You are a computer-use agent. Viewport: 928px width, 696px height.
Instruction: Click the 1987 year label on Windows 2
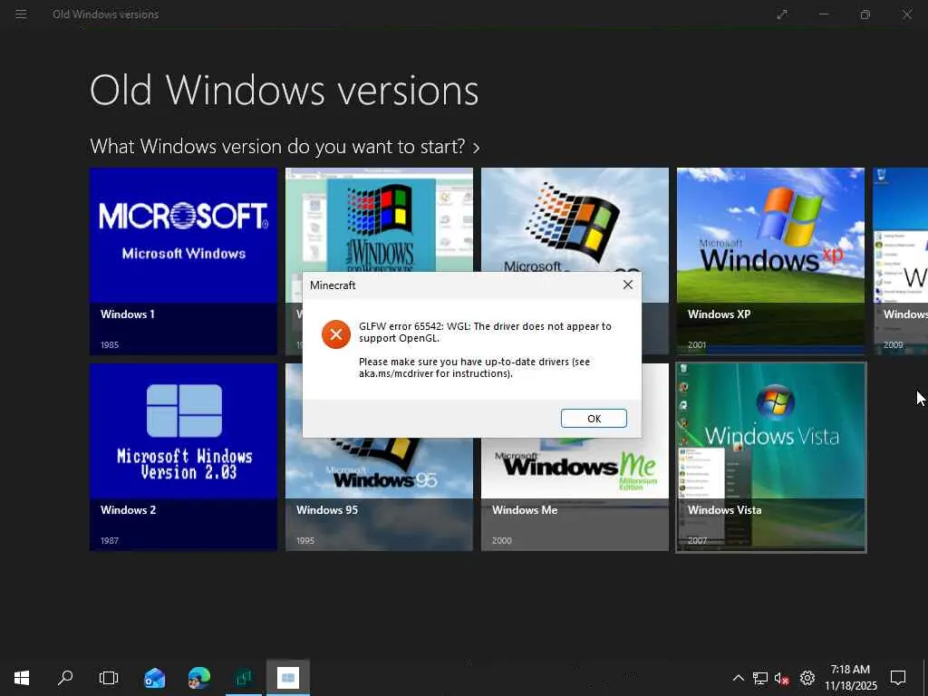pyautogui.click(x=110, y=541)
